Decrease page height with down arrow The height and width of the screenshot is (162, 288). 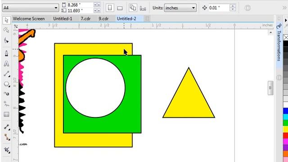tap(95, 11)
